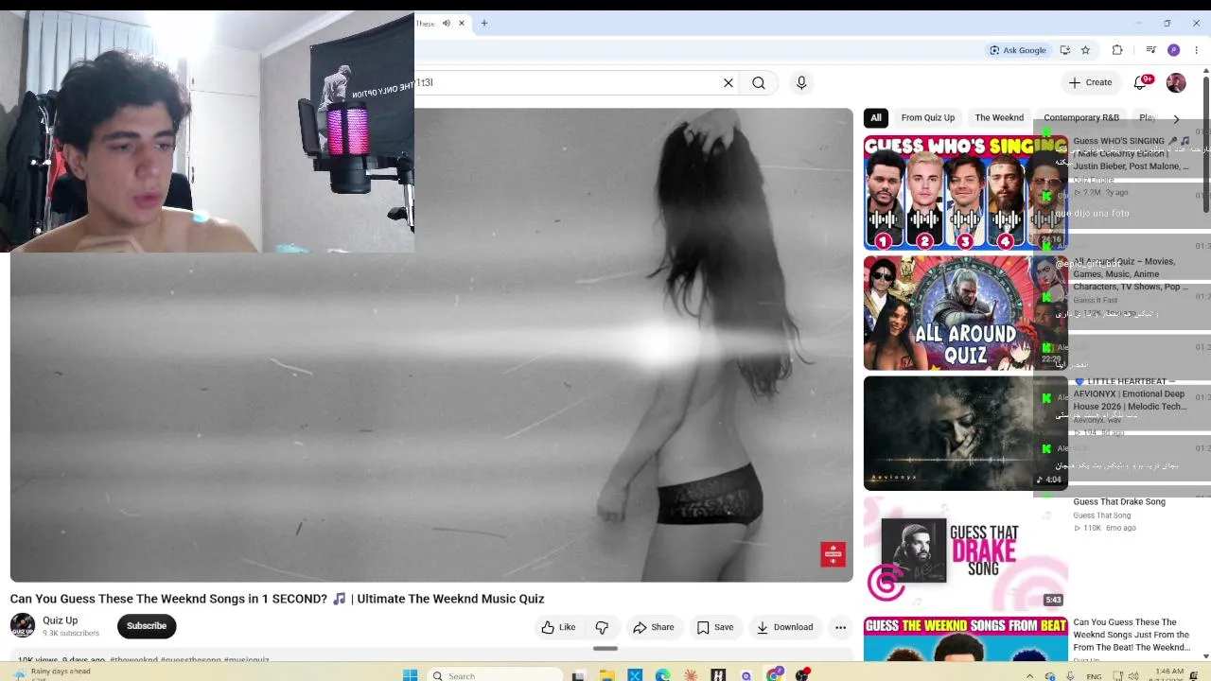Download the video
The height and width of the screenshot is (681, 1211).
784,627
